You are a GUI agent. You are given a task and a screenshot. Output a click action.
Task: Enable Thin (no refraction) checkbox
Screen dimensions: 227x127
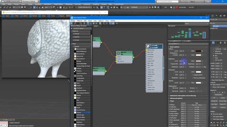193,78
